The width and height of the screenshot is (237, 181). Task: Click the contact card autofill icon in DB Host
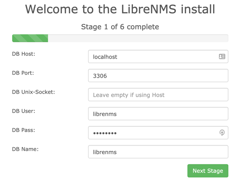(222, 57)
